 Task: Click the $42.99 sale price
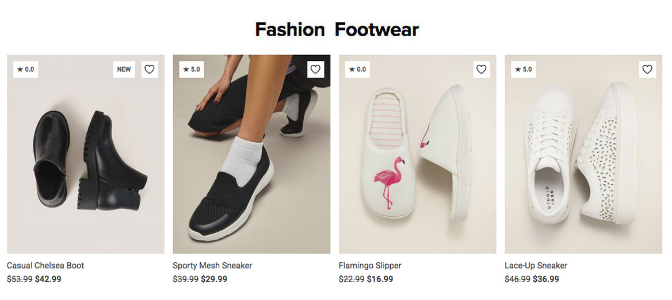[x=48, y=279]
